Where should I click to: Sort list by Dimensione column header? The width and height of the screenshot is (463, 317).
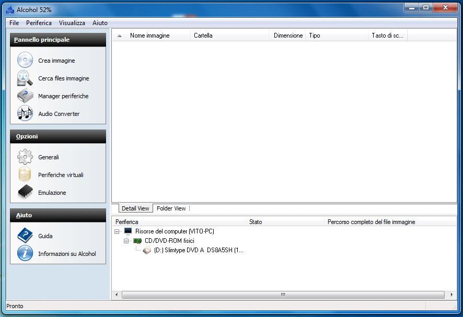pos(288,36)
